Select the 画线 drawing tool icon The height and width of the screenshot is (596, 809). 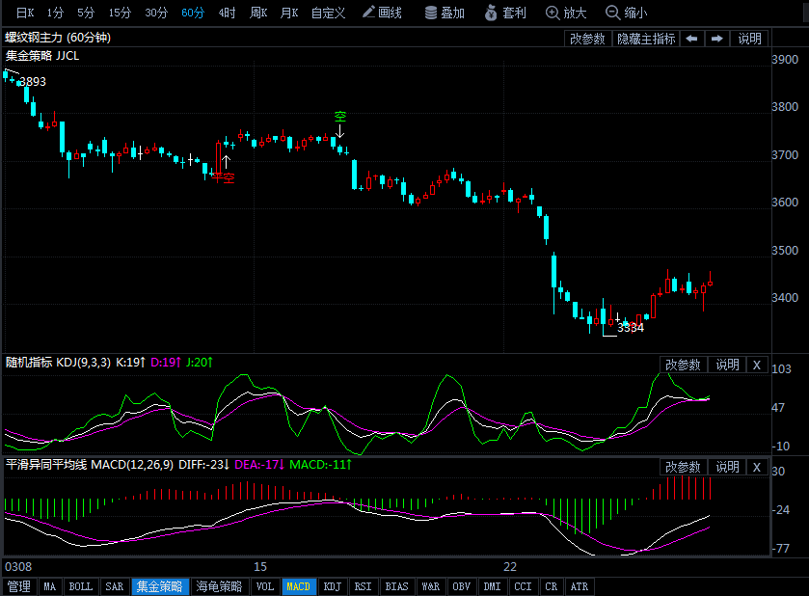(x=375, y=13)
